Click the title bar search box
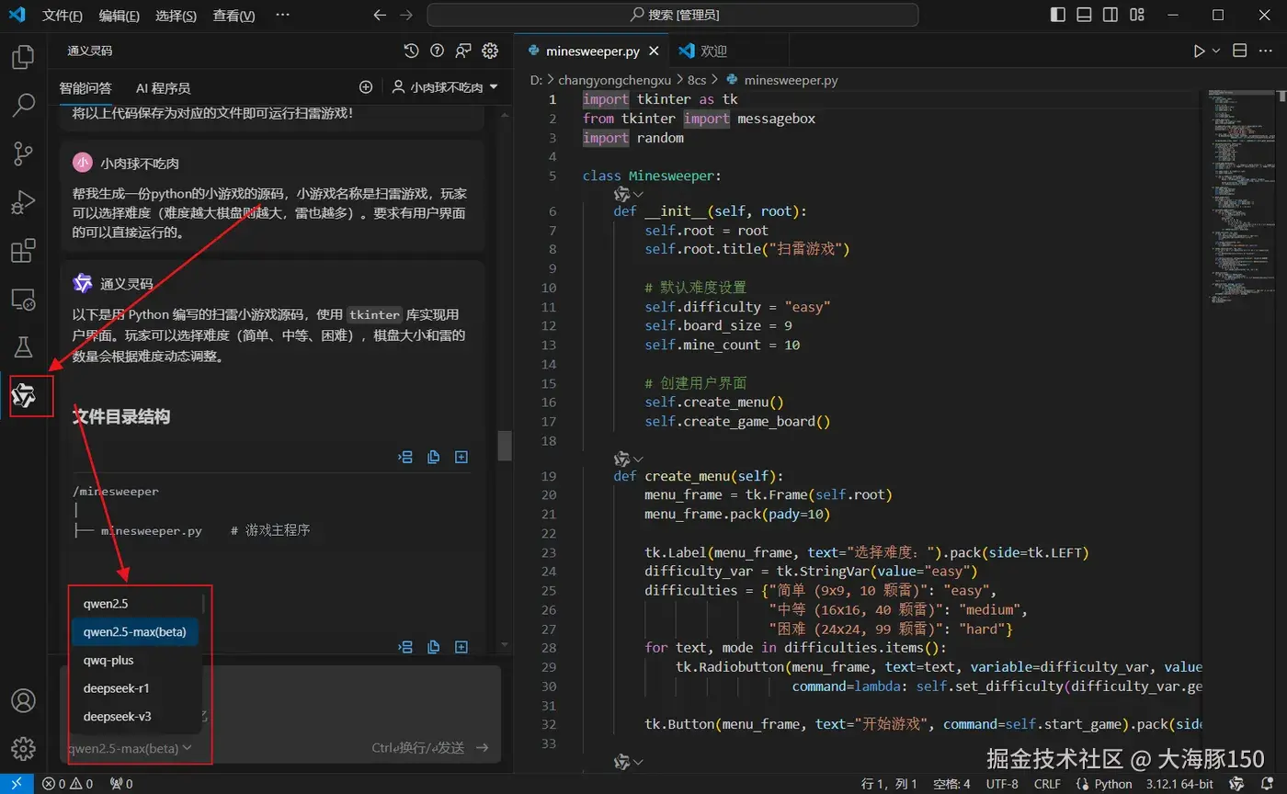This screenshot has height=794, width=1287. (x=673, y=15)
